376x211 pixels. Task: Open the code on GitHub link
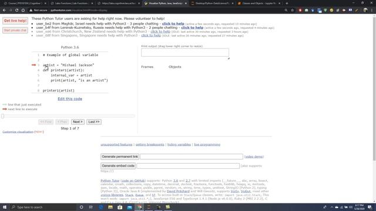[133, 181]
